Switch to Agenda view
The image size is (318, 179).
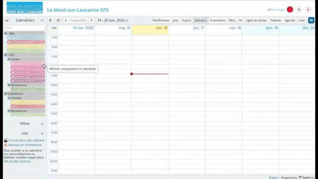[x=290, y=20]
